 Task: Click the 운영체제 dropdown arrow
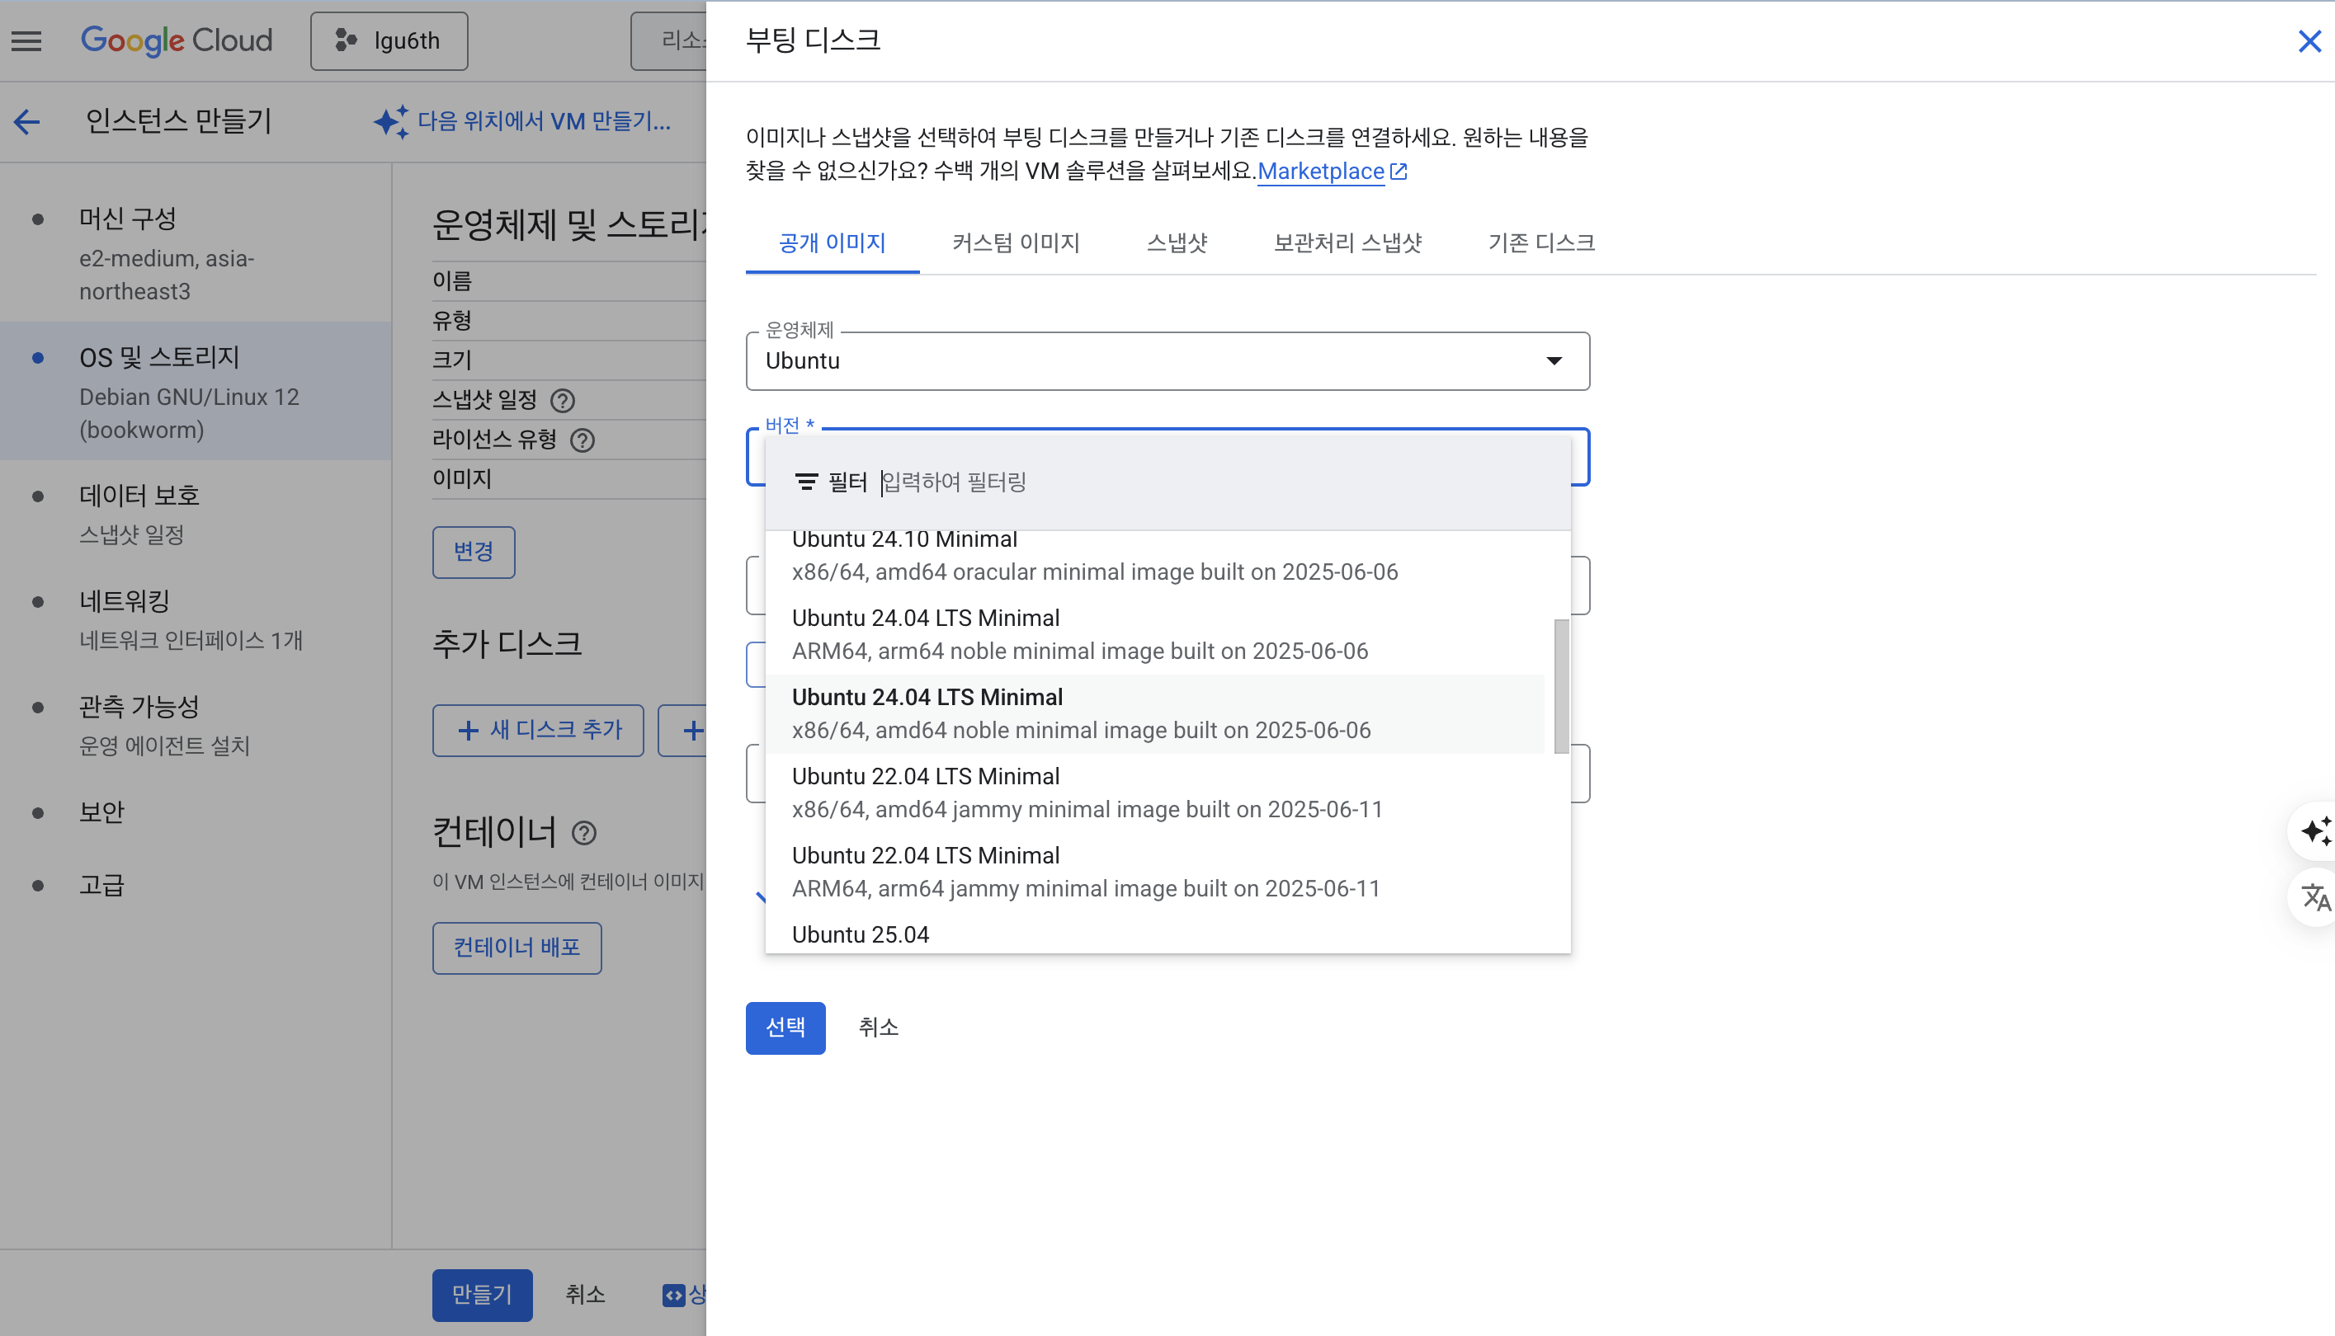pos(1554,360)
